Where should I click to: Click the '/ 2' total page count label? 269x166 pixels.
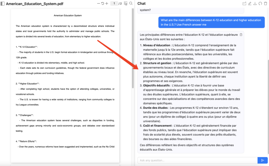point(120,4)
